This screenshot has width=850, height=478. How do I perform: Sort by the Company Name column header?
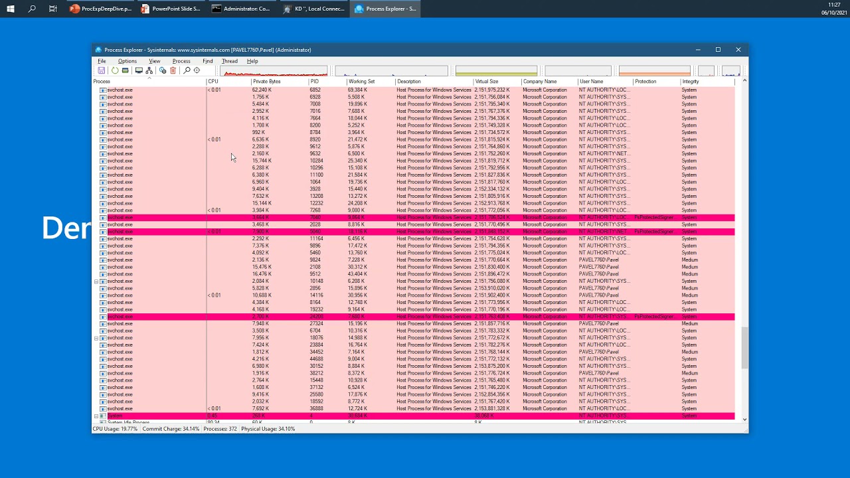(549, 82)
